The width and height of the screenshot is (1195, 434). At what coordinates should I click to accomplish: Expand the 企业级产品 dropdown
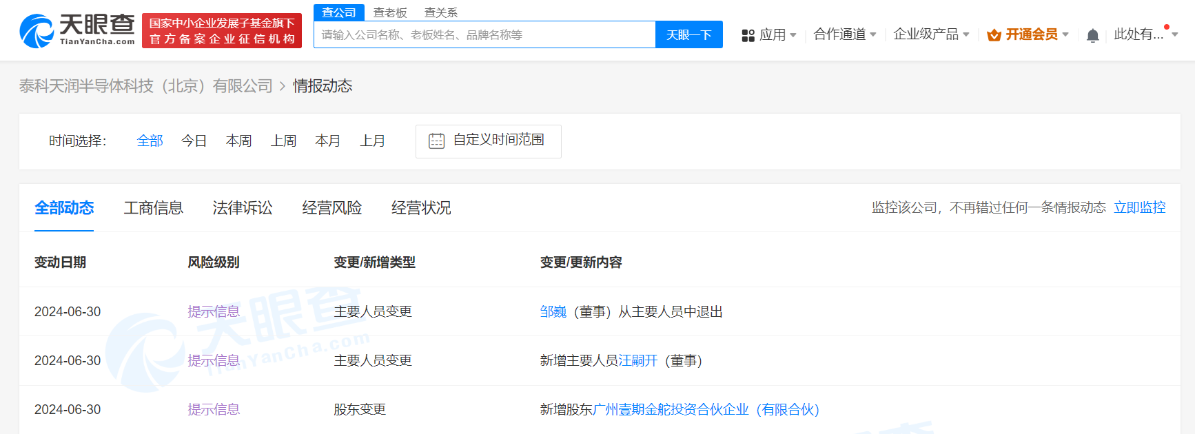(930, 34)
